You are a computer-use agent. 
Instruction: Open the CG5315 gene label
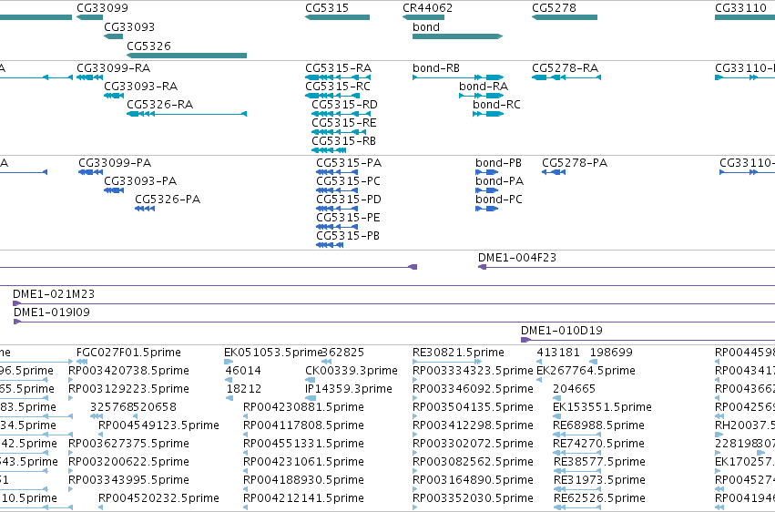click(x=327, y=8)
